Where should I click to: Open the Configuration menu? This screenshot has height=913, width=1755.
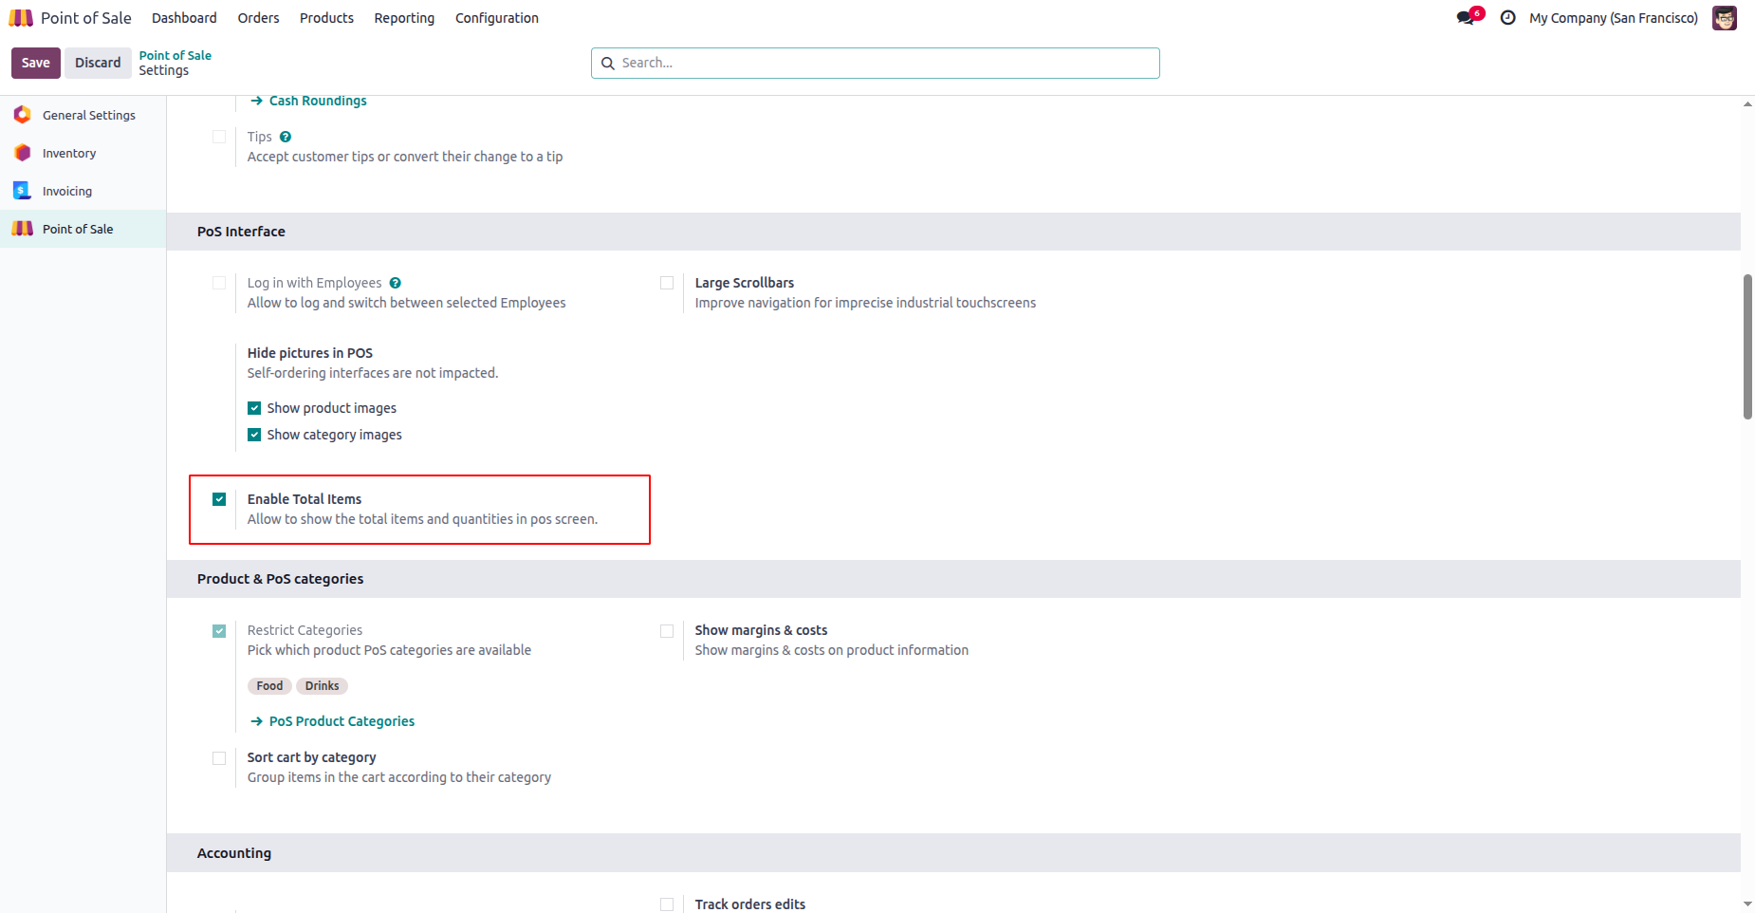pyautogui.click(x=496, y=18)
